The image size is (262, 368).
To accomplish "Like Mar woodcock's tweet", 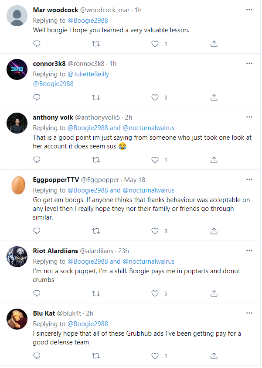I will click(155, 44).
